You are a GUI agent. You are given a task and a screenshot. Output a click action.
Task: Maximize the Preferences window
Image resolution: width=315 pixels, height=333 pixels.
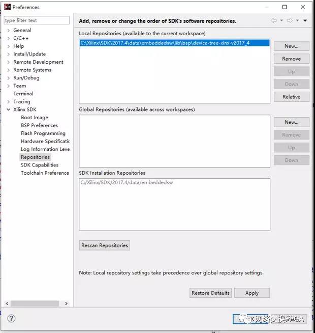285,7
